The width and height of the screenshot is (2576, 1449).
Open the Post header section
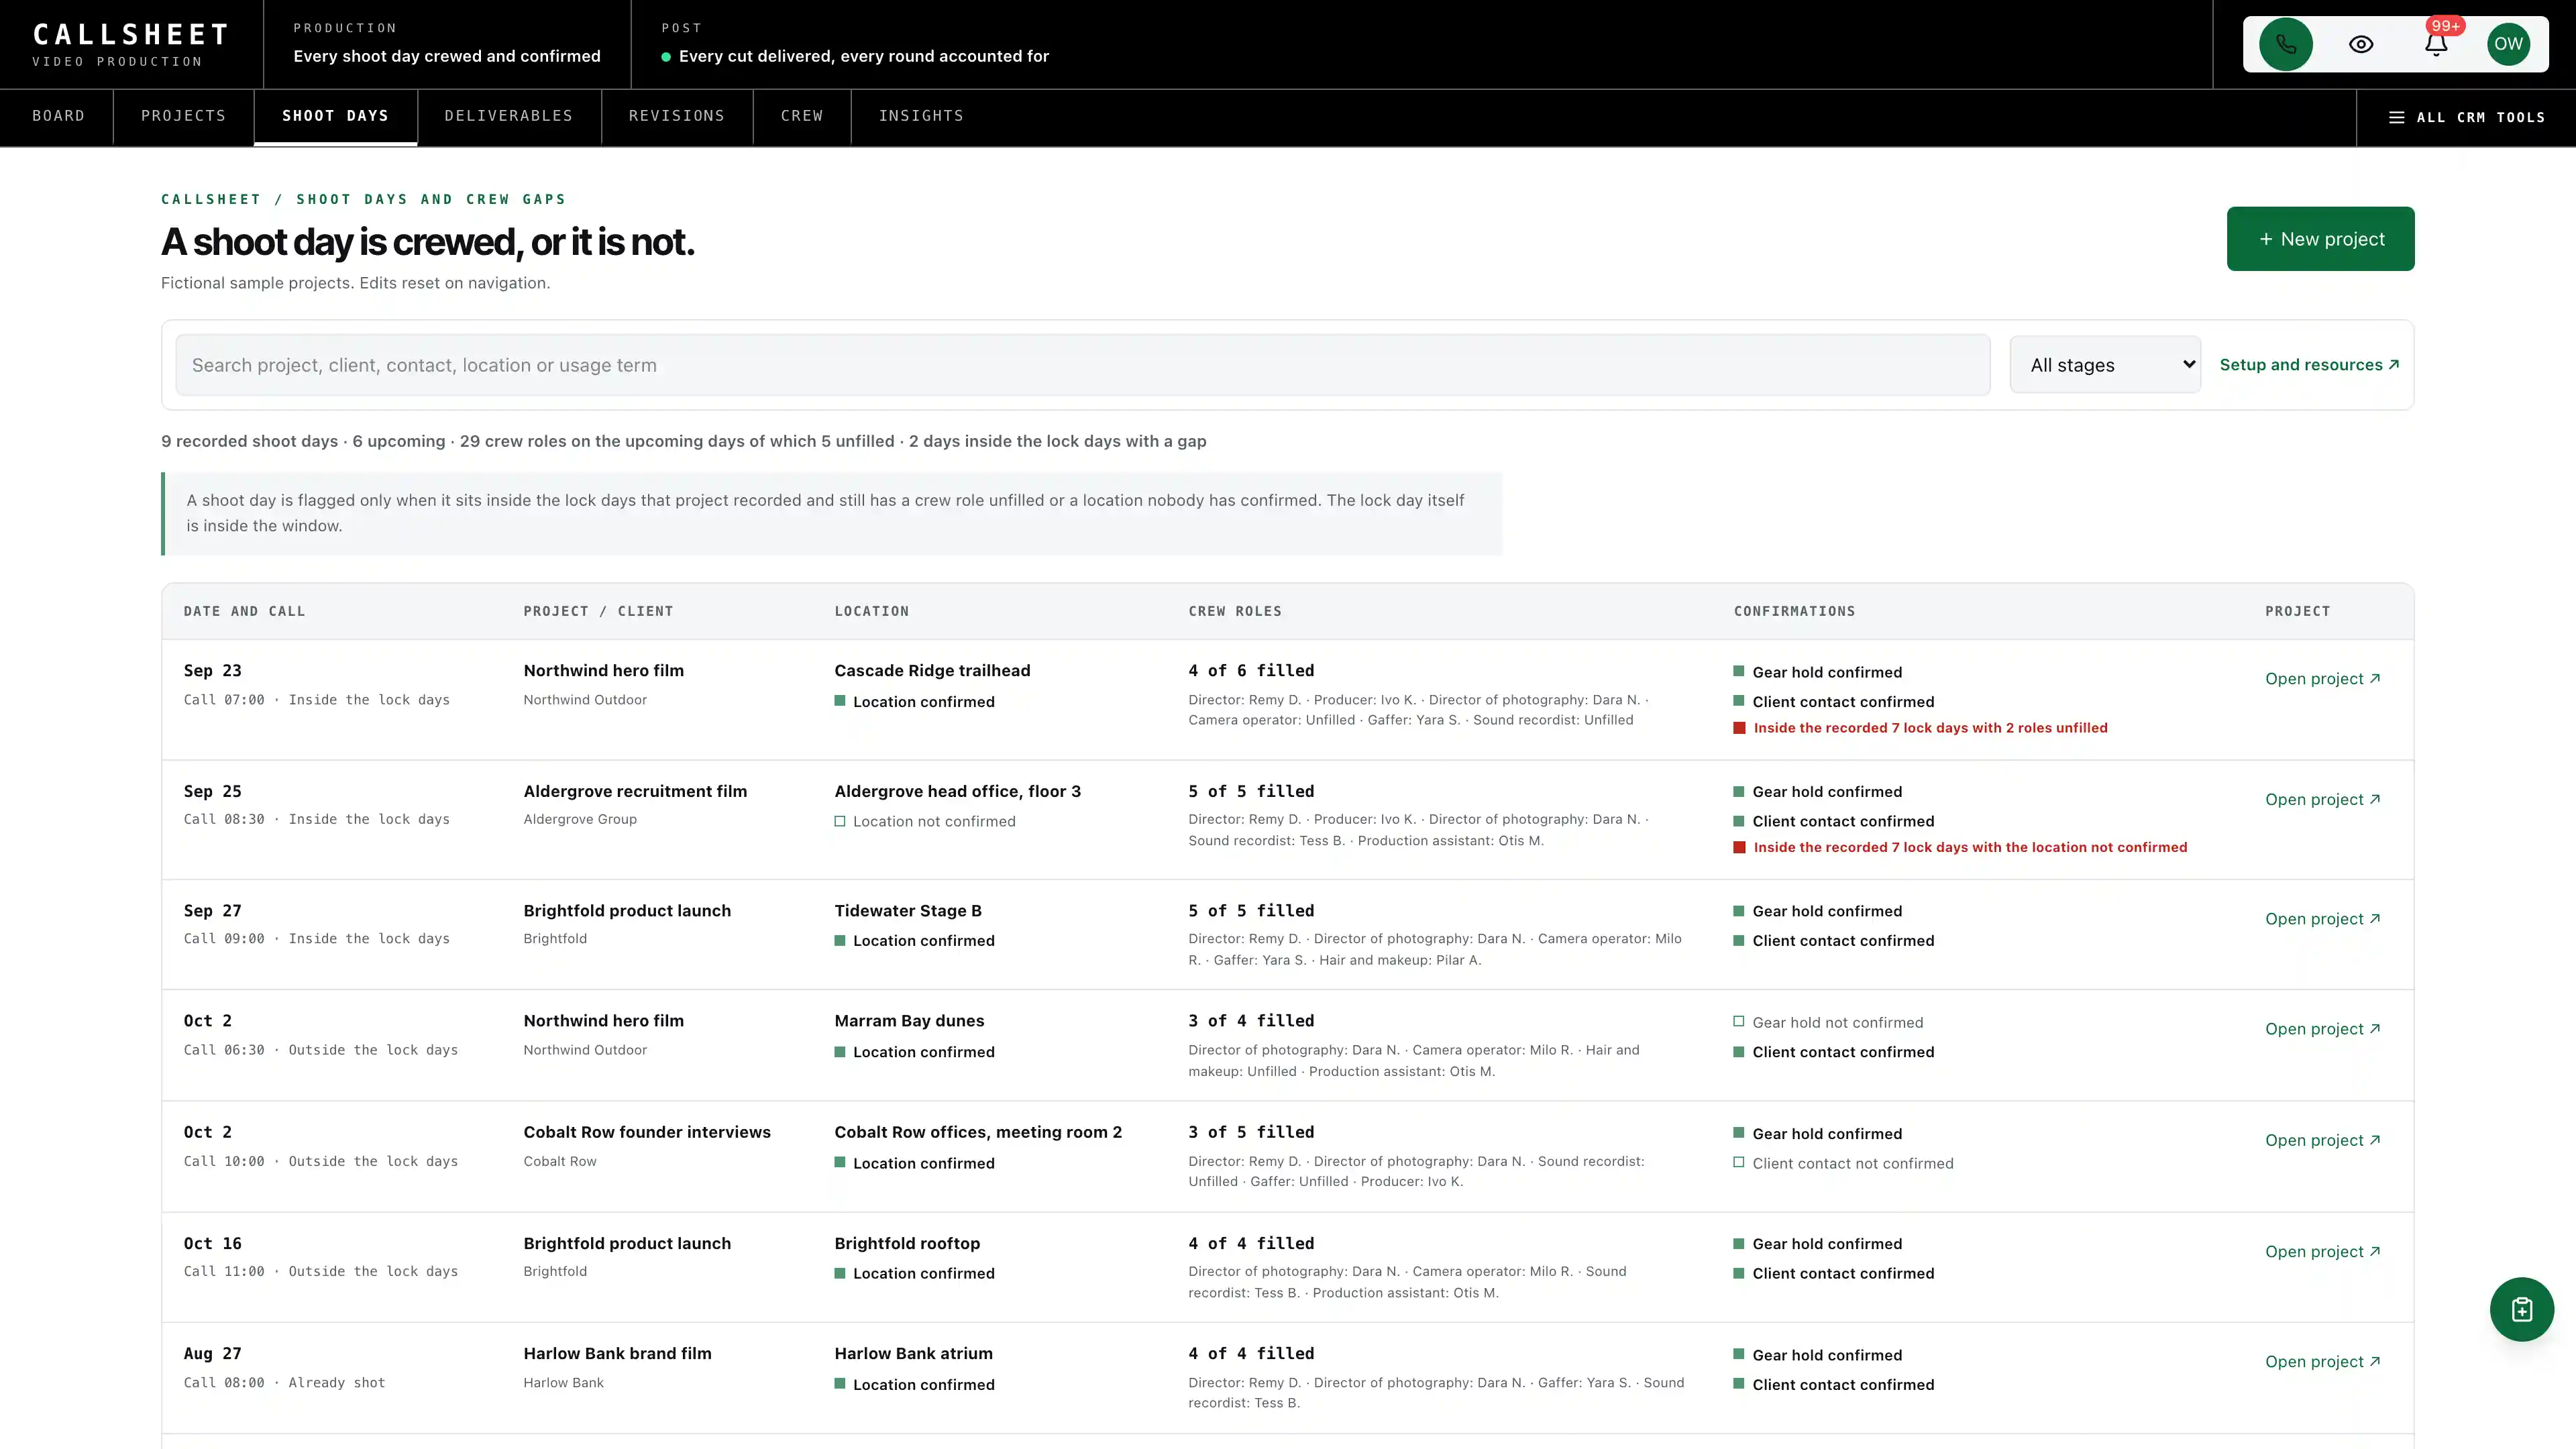855,44
